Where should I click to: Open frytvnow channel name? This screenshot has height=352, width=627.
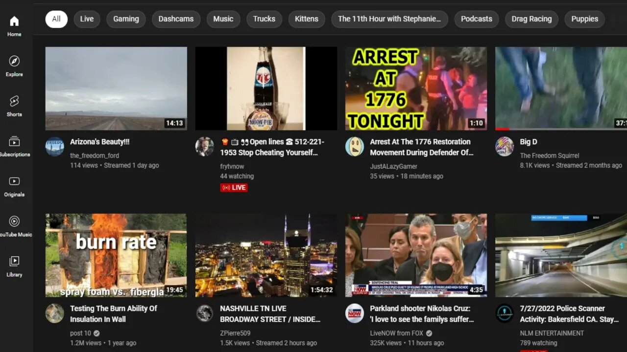[232, 166]
